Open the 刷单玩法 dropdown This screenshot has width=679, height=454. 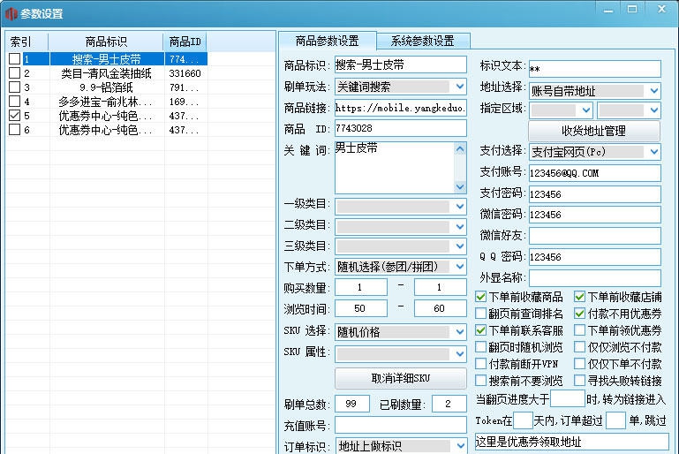point(401,87)
